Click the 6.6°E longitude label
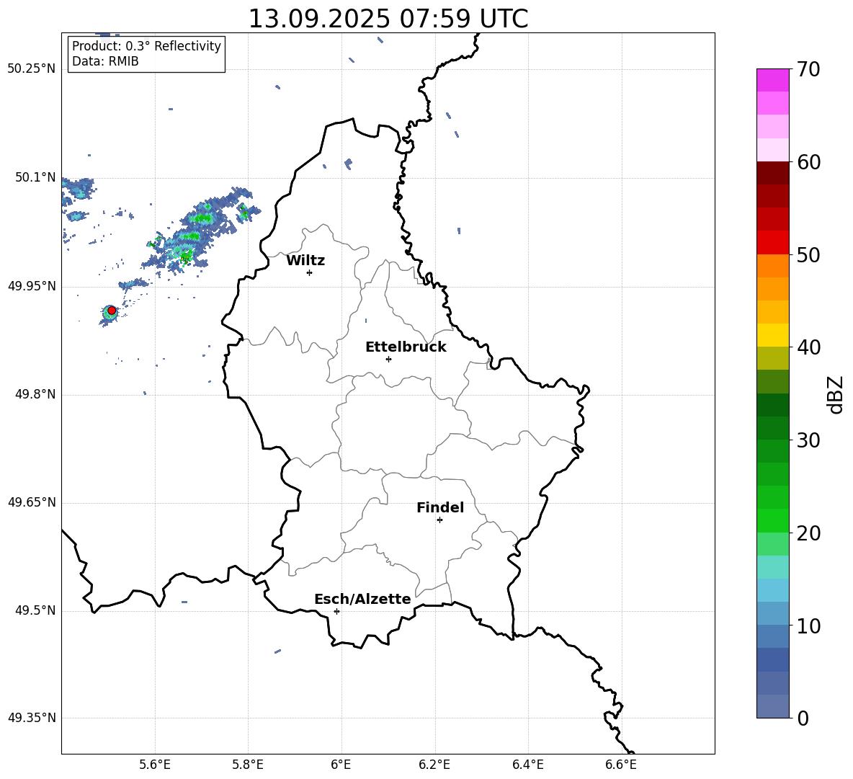The height and width of the screenshot is (779, 853). click(621, 765)
